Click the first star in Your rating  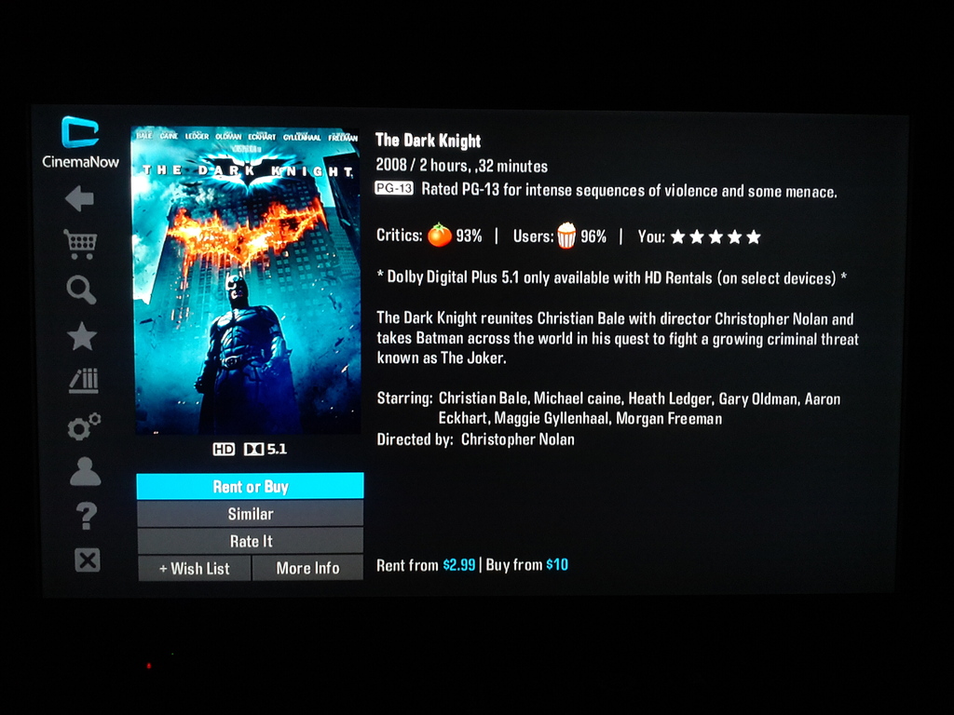pyautogui.click(x=678, y=236)
